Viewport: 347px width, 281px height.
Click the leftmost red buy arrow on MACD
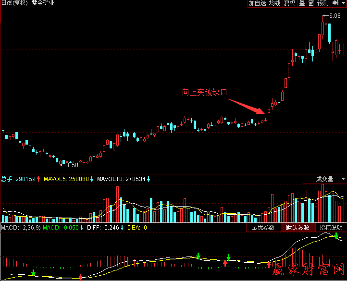tap(80, 277)
